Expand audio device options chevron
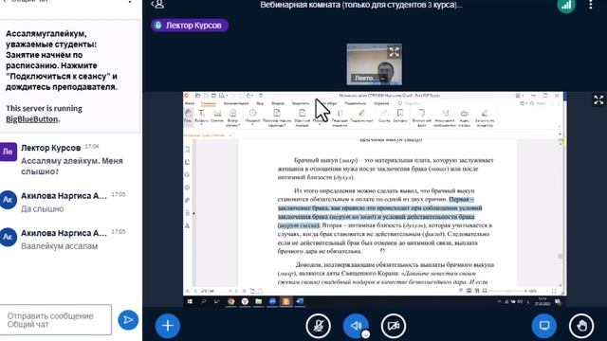Image resolution: width=607 pixels, height=341 pixels. point(365,334)
